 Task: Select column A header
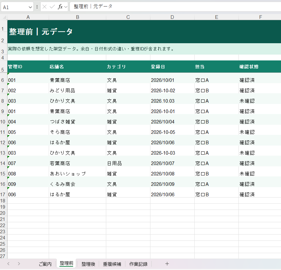click(28, 17)
